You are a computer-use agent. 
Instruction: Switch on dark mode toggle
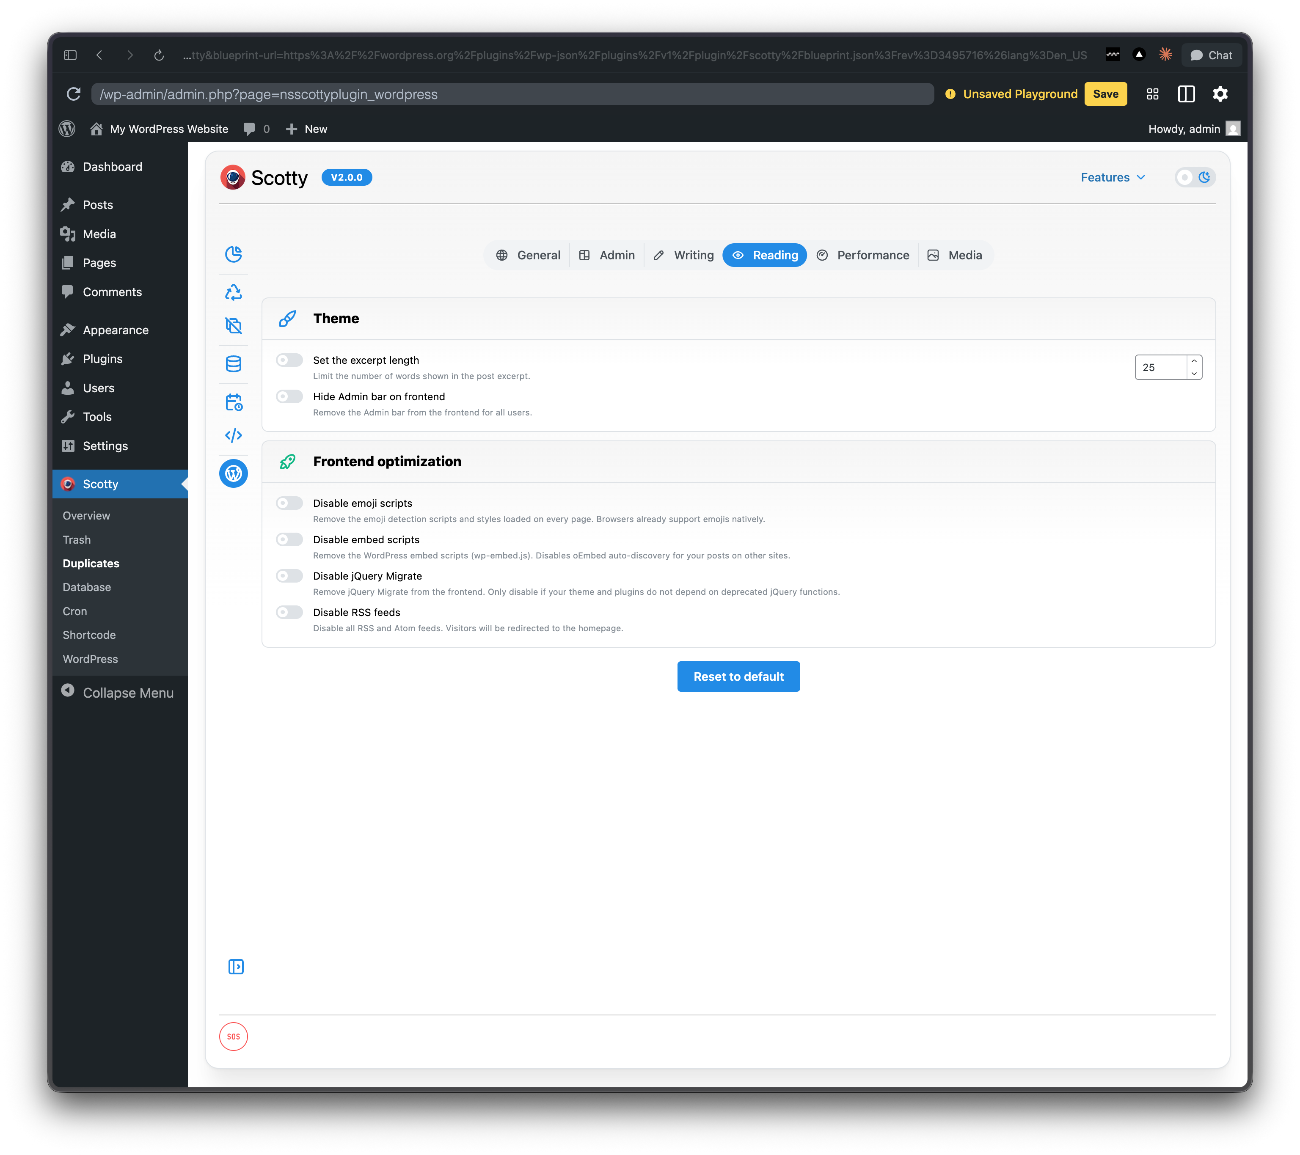pos(1195,177)
